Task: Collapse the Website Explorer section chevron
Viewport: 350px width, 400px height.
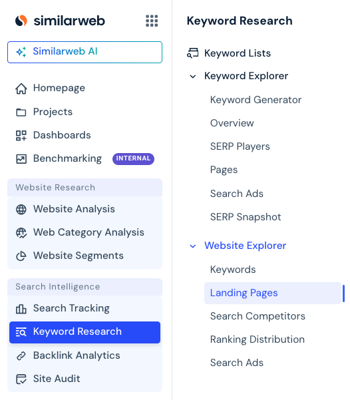Action: [x=193, y=246]
